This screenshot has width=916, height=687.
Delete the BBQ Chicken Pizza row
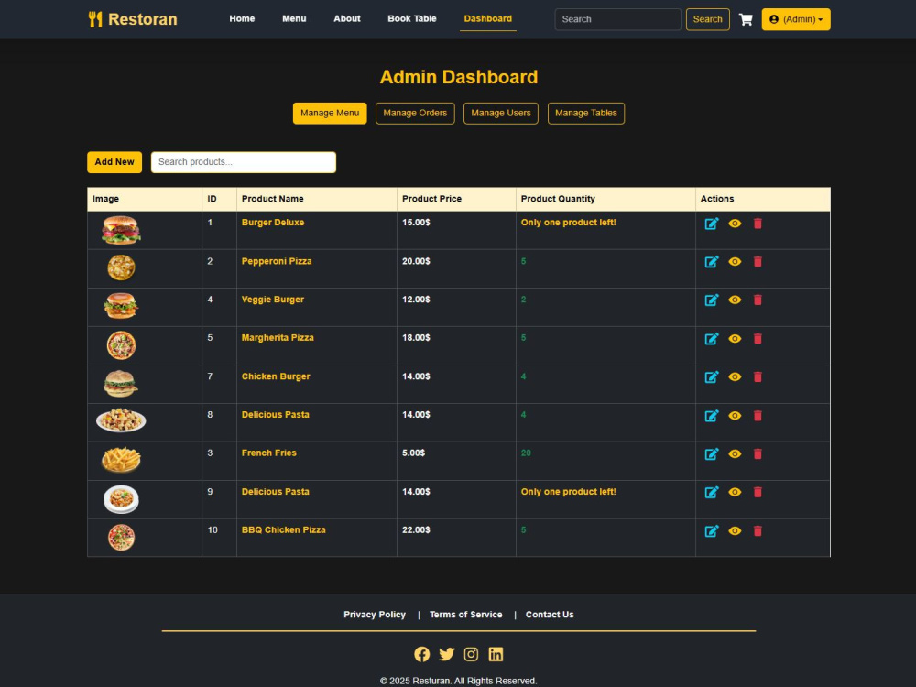(758, 530)
